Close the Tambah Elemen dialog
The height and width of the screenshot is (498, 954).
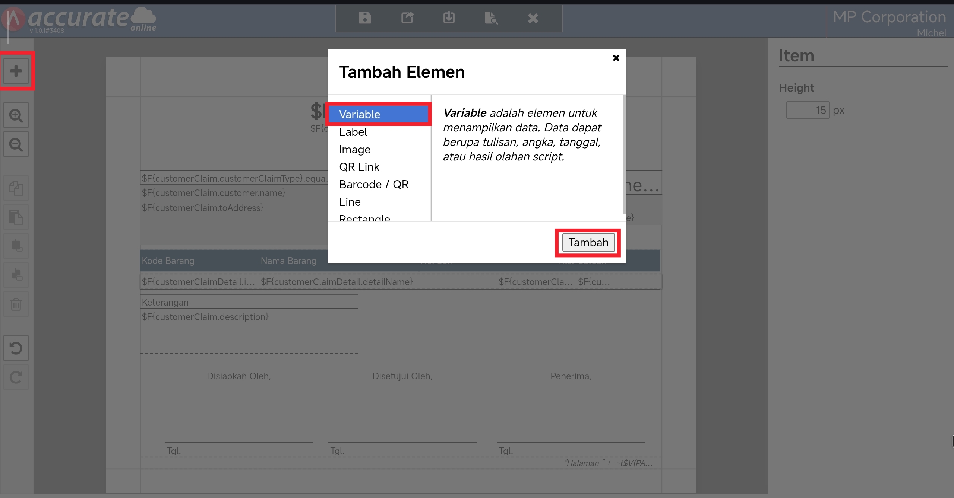pos(616,58)
